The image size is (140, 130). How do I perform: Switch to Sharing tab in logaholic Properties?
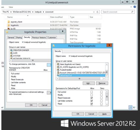tap(19, 37)
